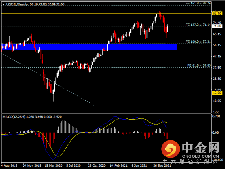Viewport: 225px width, 169px height.
Task: Click the 15 Mar 2020 date label
Action: [x=53, y=166]
